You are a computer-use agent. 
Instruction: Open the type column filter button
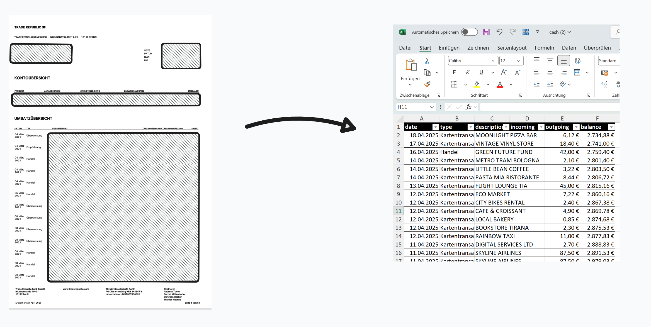tap(471, 127)
